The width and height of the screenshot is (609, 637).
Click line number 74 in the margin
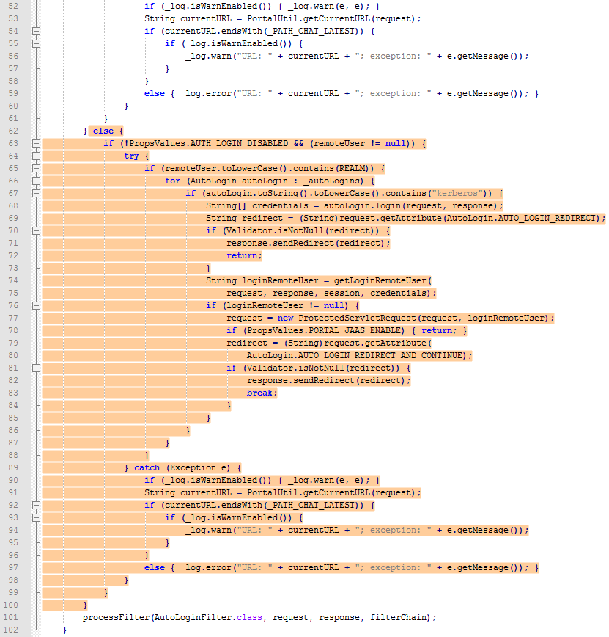13,281
